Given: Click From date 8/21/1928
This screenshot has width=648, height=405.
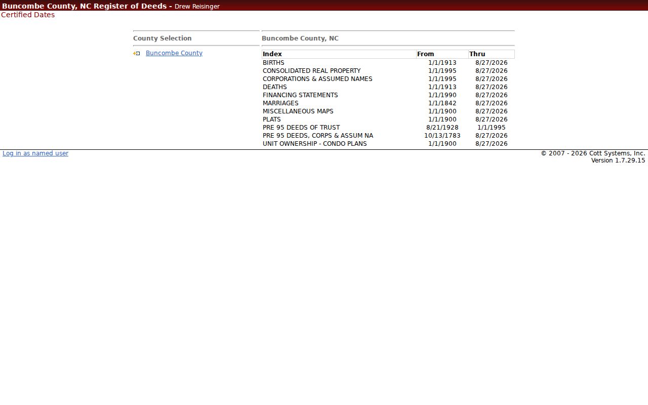Looking at the screenshot, I should pos(442,128).
